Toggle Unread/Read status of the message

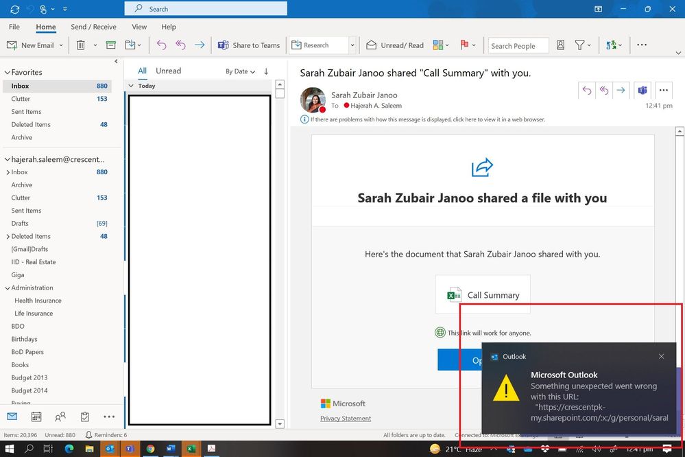pyautogui.click(x=395, y=45)
